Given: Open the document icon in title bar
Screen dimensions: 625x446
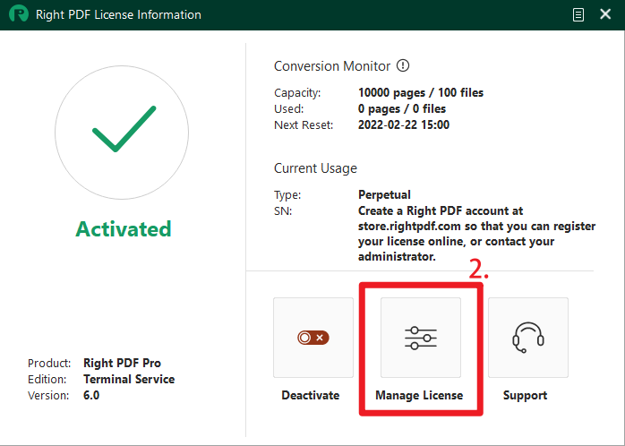Looking at the screenshot, I should tap(578, 14).
